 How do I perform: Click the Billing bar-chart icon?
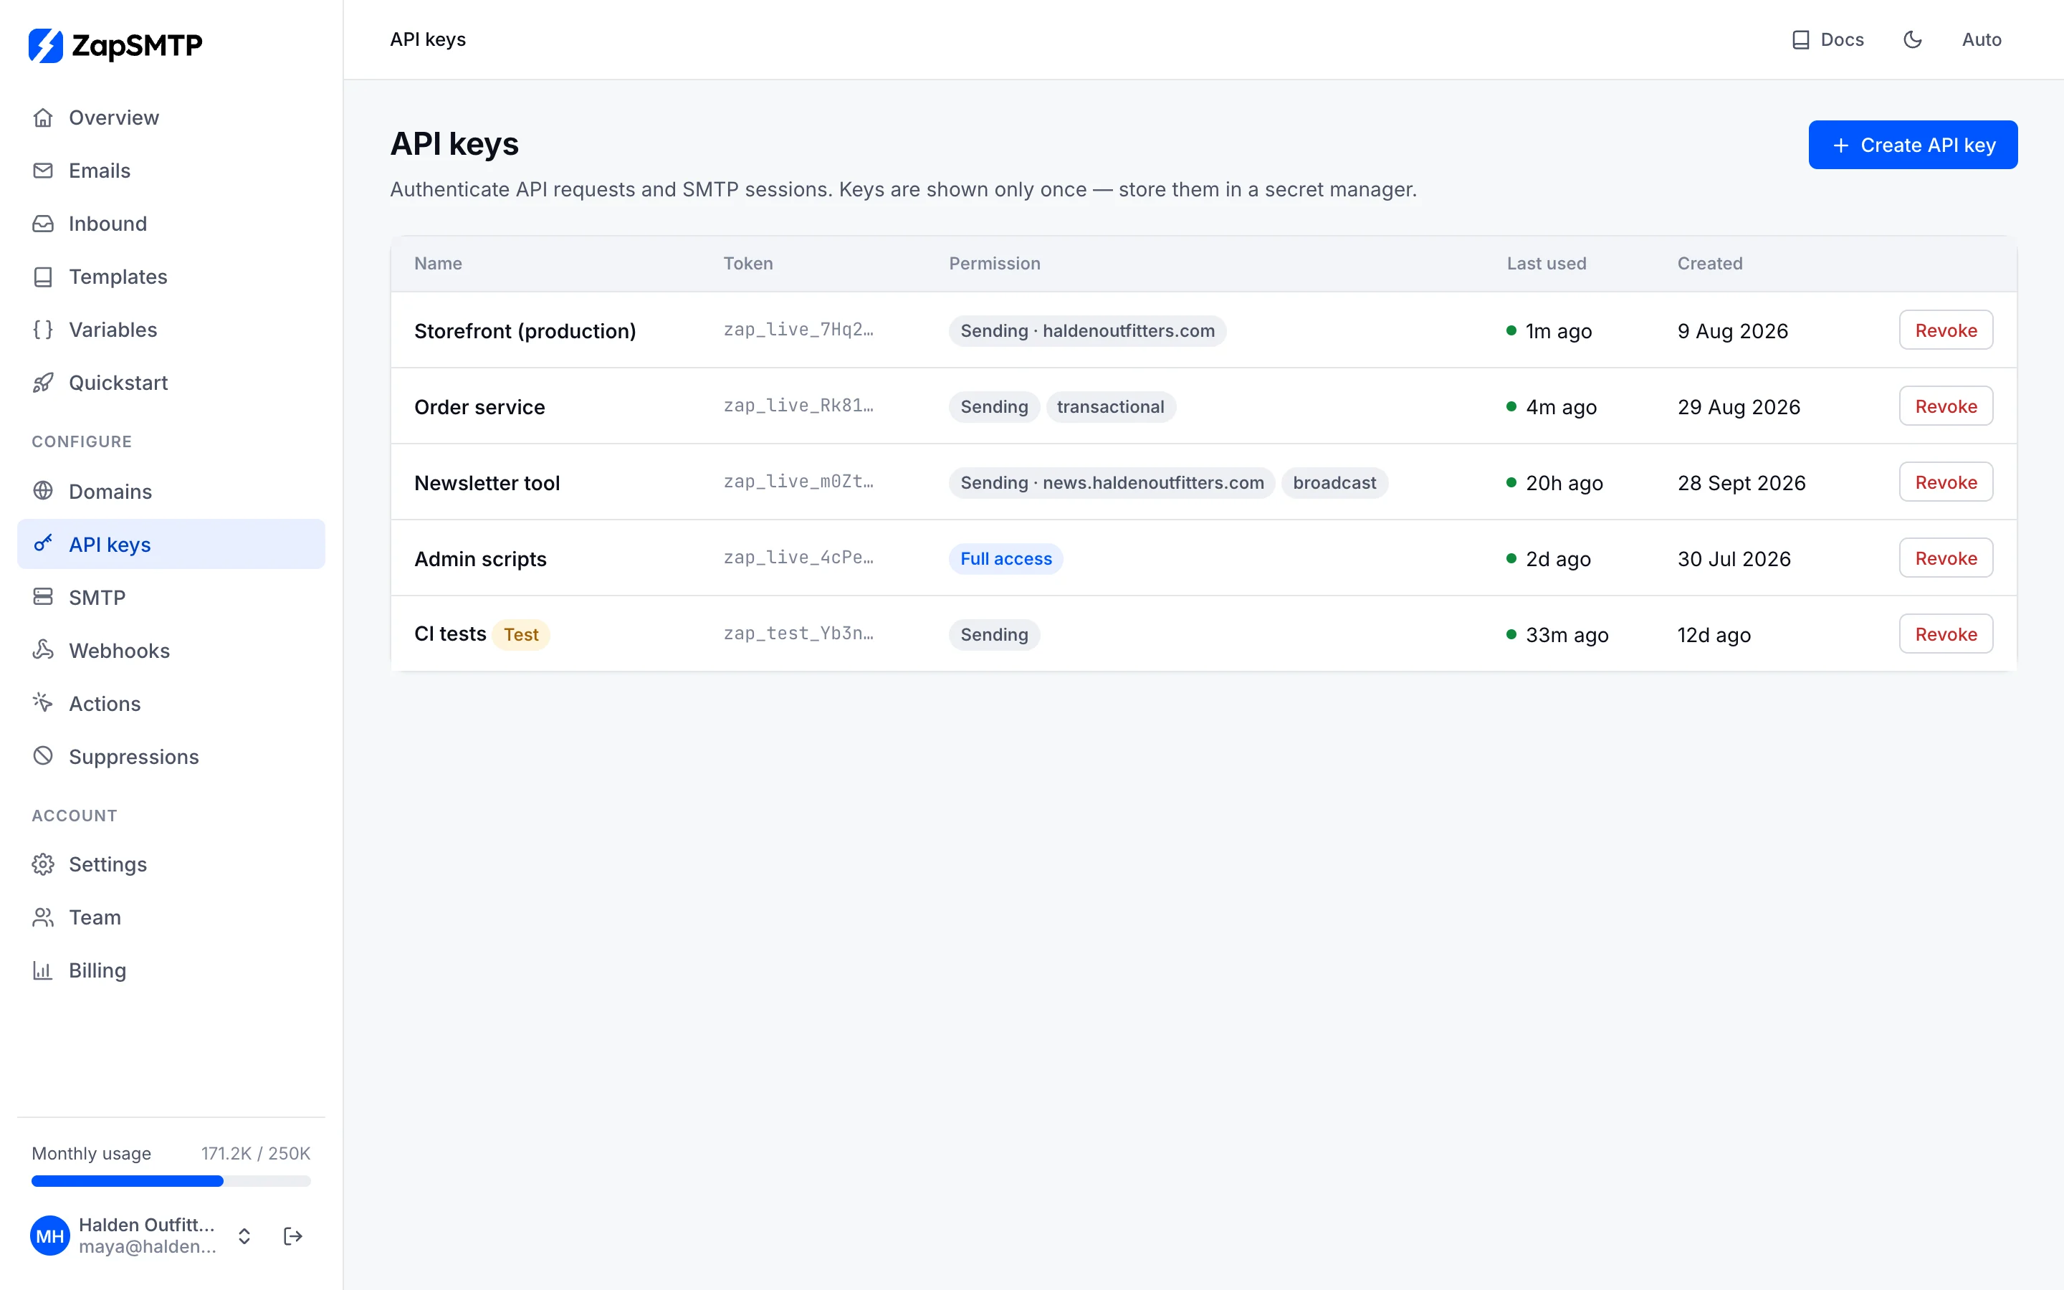[43, 970]
